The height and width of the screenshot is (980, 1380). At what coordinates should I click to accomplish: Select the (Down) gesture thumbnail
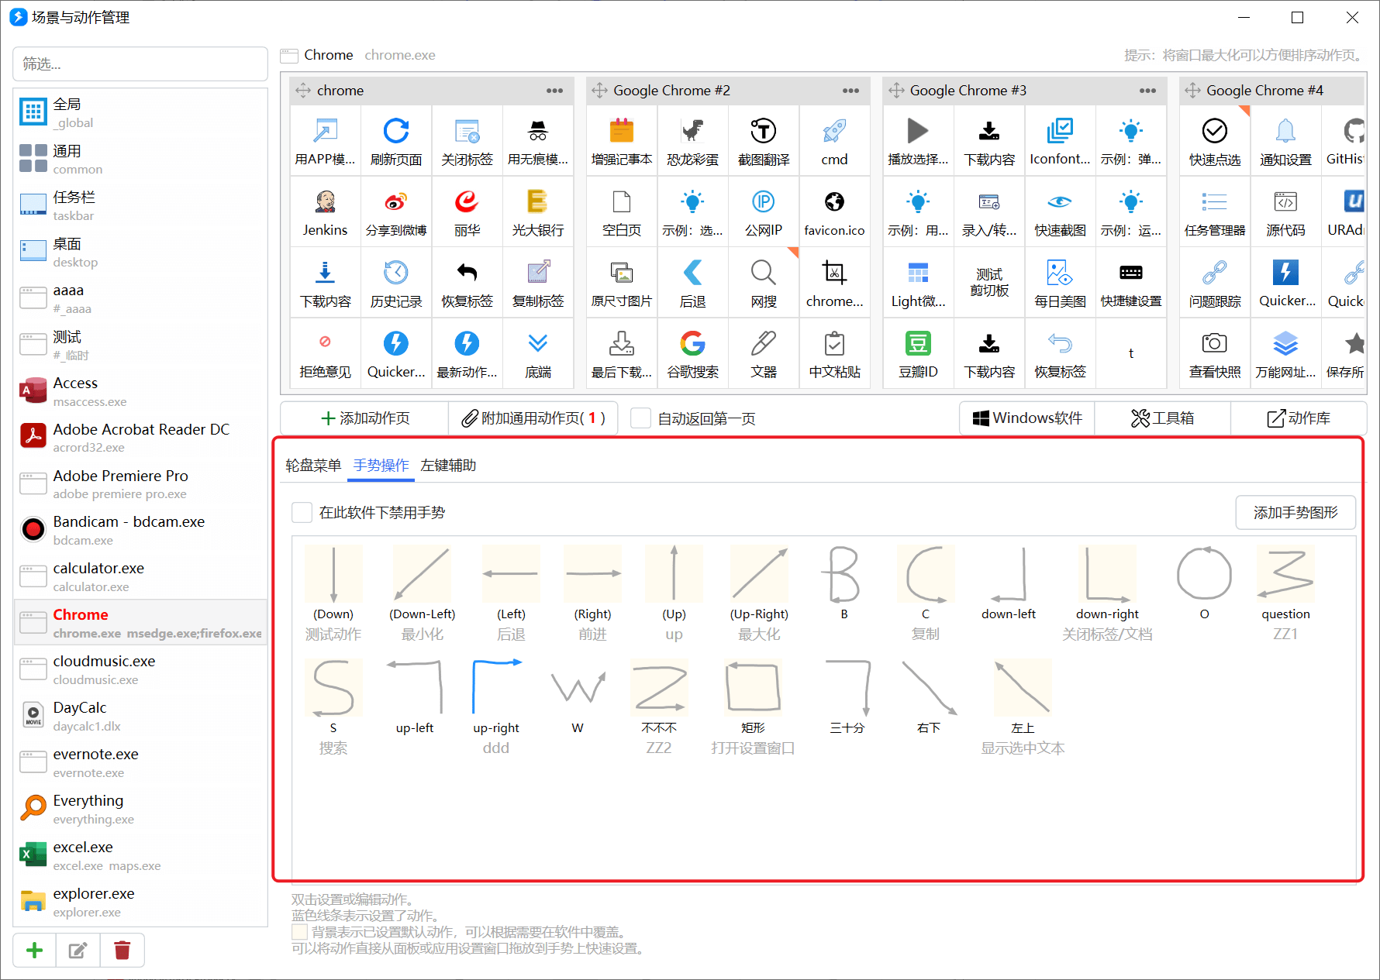click(333, 574)
